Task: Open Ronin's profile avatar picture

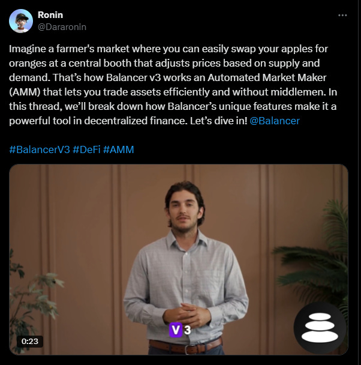Action: pos(21,21)
